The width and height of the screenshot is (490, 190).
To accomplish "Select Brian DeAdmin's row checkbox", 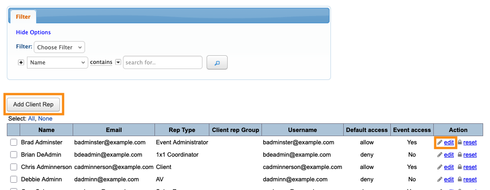I will pyautogui.click(x=14, y=155).
